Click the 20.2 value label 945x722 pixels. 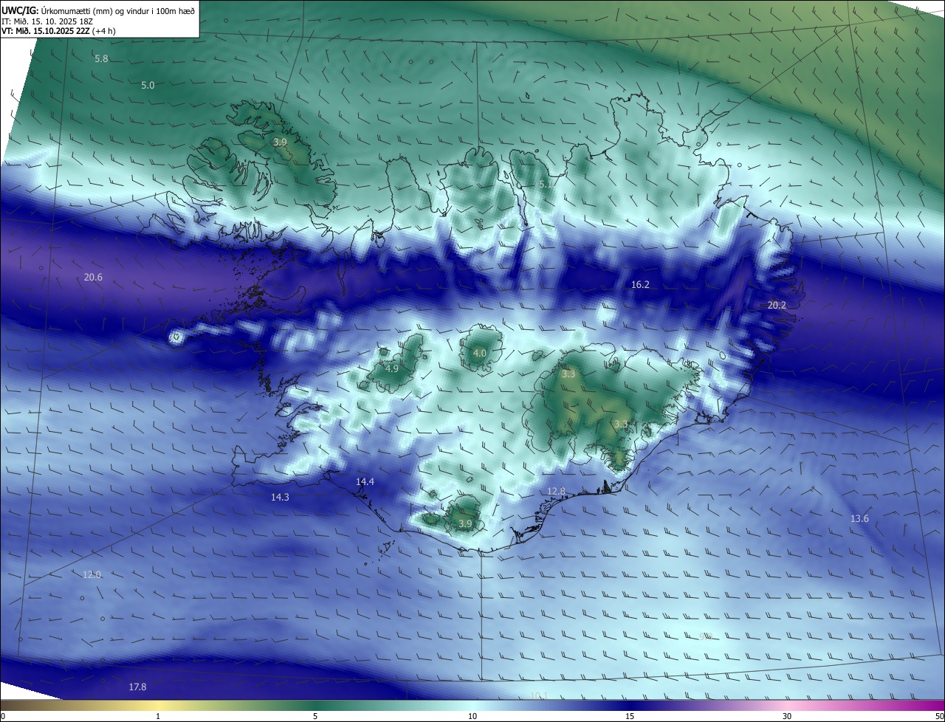pyautogui.click(x=777, y=306)
